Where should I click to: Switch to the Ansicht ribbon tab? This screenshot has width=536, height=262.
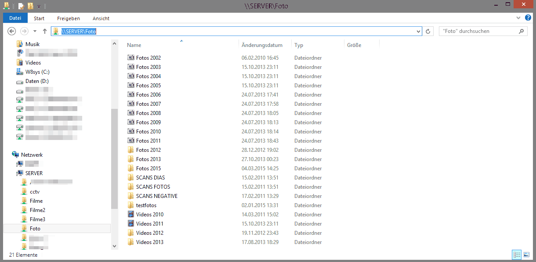coord(101,18)
